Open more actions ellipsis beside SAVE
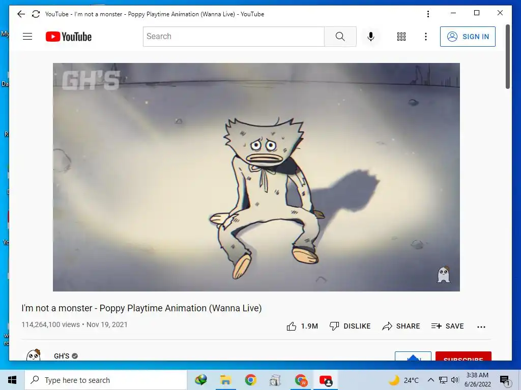This screenshot has height=390, width=521. tap(481, 327)
